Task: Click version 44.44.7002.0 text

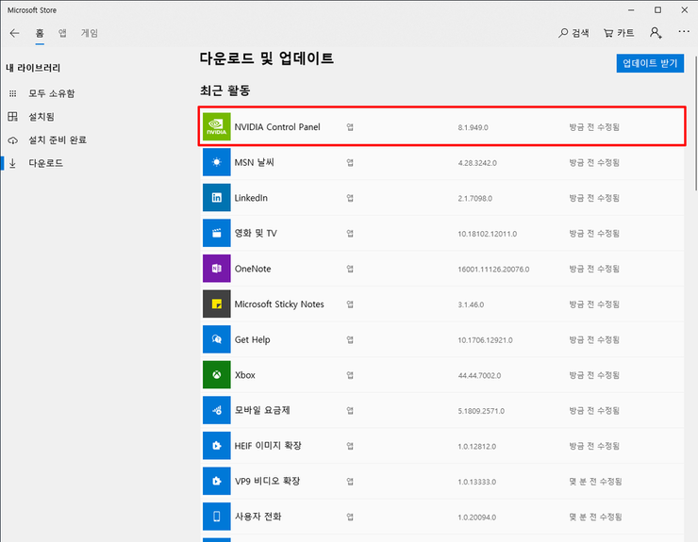Action: [479, 375]
